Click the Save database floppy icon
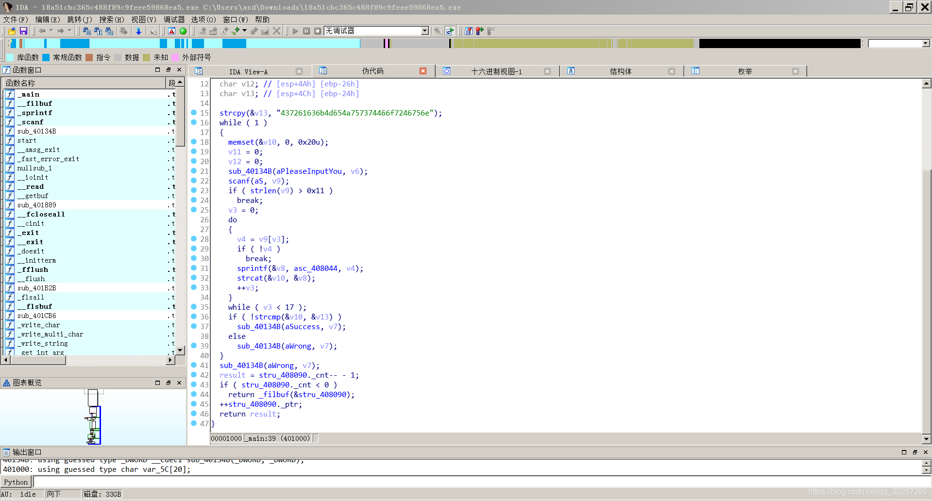The height and width of the screenshot is (501, 932). 23,31
